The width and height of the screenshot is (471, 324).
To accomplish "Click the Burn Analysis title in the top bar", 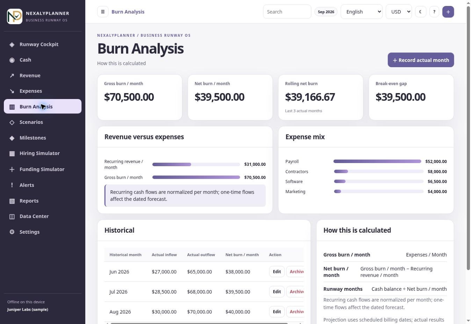I will [x=128, y=12].
